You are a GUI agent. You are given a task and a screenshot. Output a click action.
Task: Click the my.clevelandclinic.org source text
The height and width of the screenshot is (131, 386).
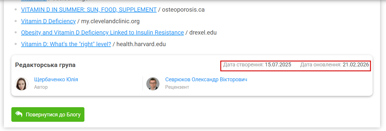(110, 21)
